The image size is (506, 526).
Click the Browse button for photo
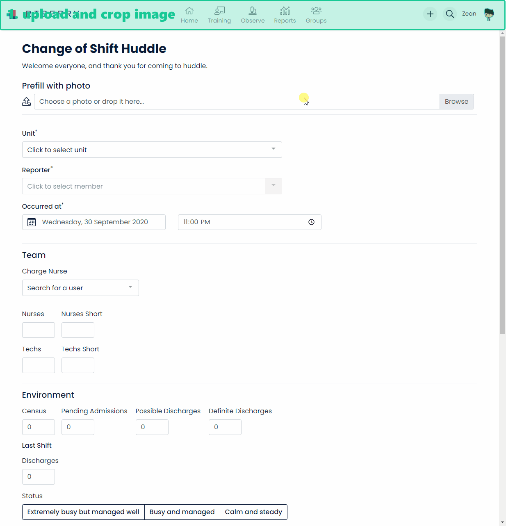tap(456, 102)
